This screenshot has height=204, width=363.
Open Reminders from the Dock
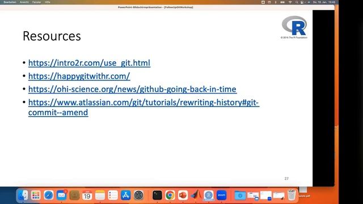pos(113,195)
